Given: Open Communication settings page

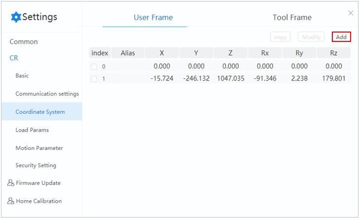Looking at the screenshot, I should [47, 94].
